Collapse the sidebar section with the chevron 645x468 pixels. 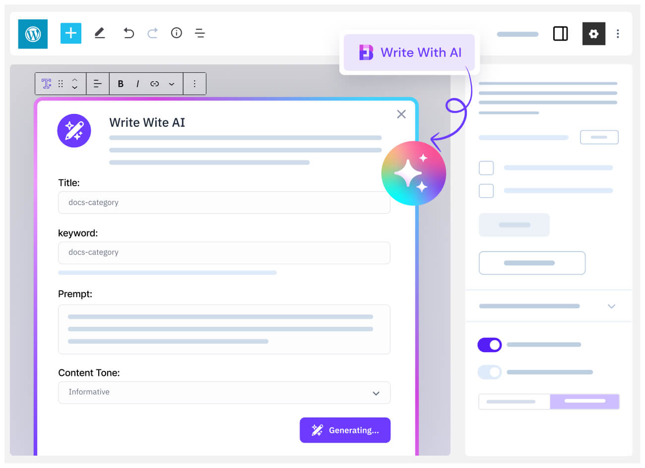click(x=611, y=306)
